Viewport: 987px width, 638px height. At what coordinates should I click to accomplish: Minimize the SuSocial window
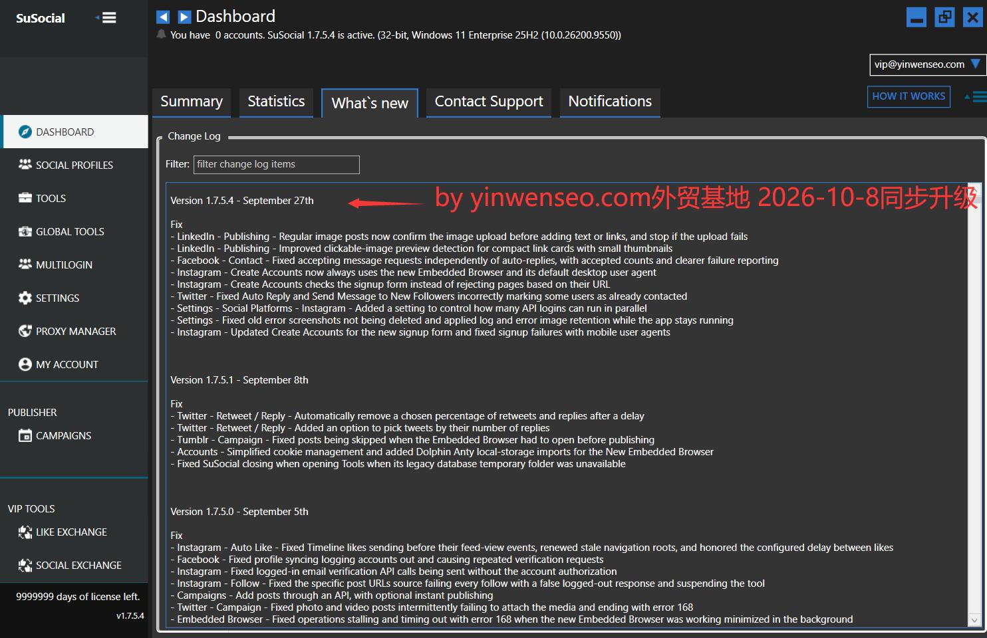tap(916, 17)
